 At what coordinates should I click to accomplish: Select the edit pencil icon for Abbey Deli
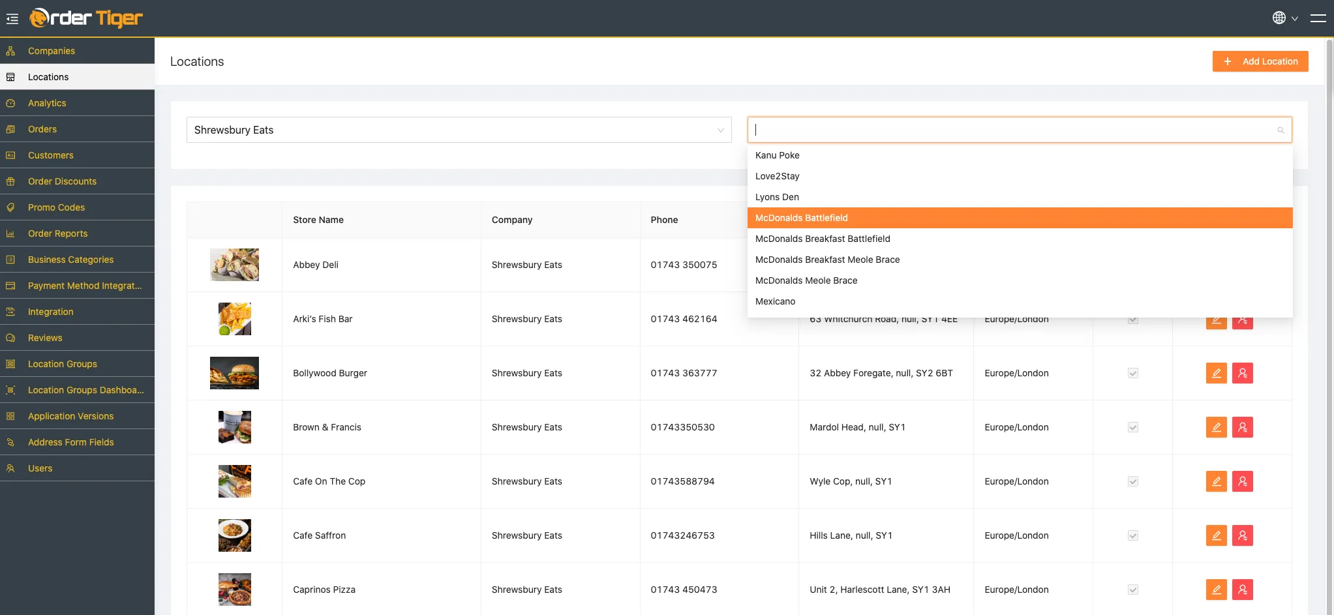tap(1215, 265)
